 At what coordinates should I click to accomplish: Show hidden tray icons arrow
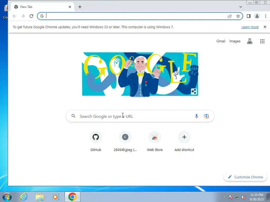(224, 197)
